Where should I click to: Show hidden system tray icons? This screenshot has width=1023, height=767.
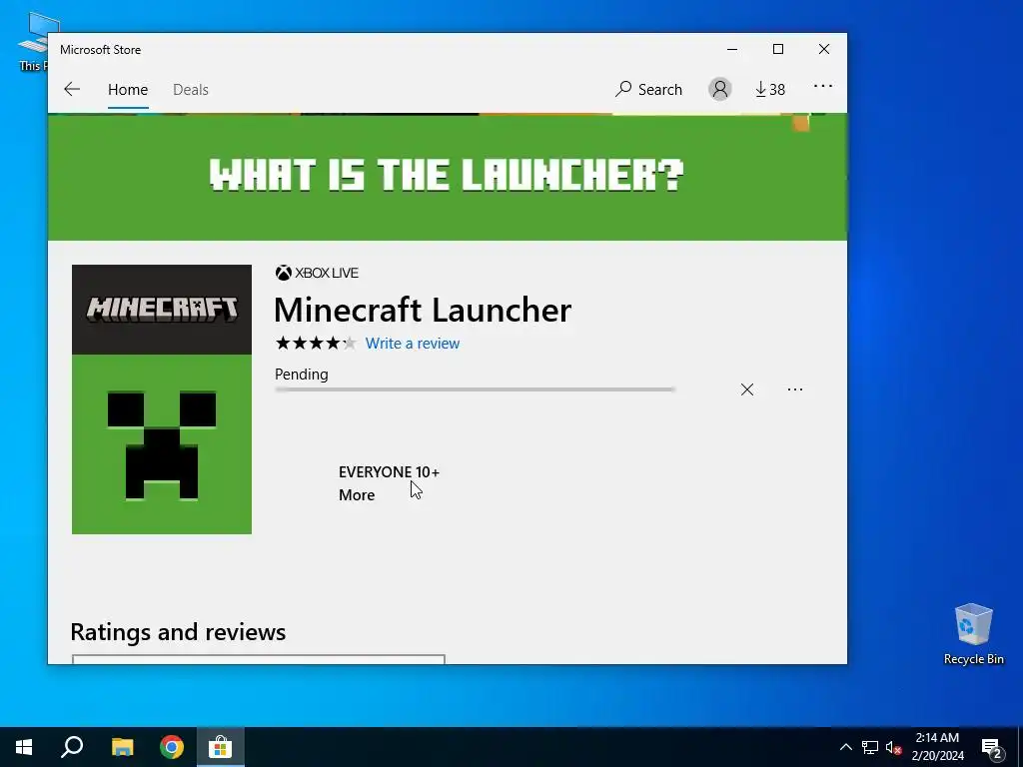click(x=845, y=747)
